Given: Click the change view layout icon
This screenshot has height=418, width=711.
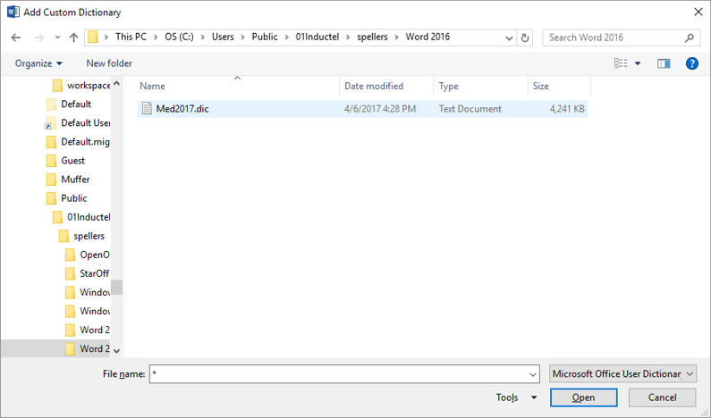Looking at the screenshot, I should pos(621,63).
